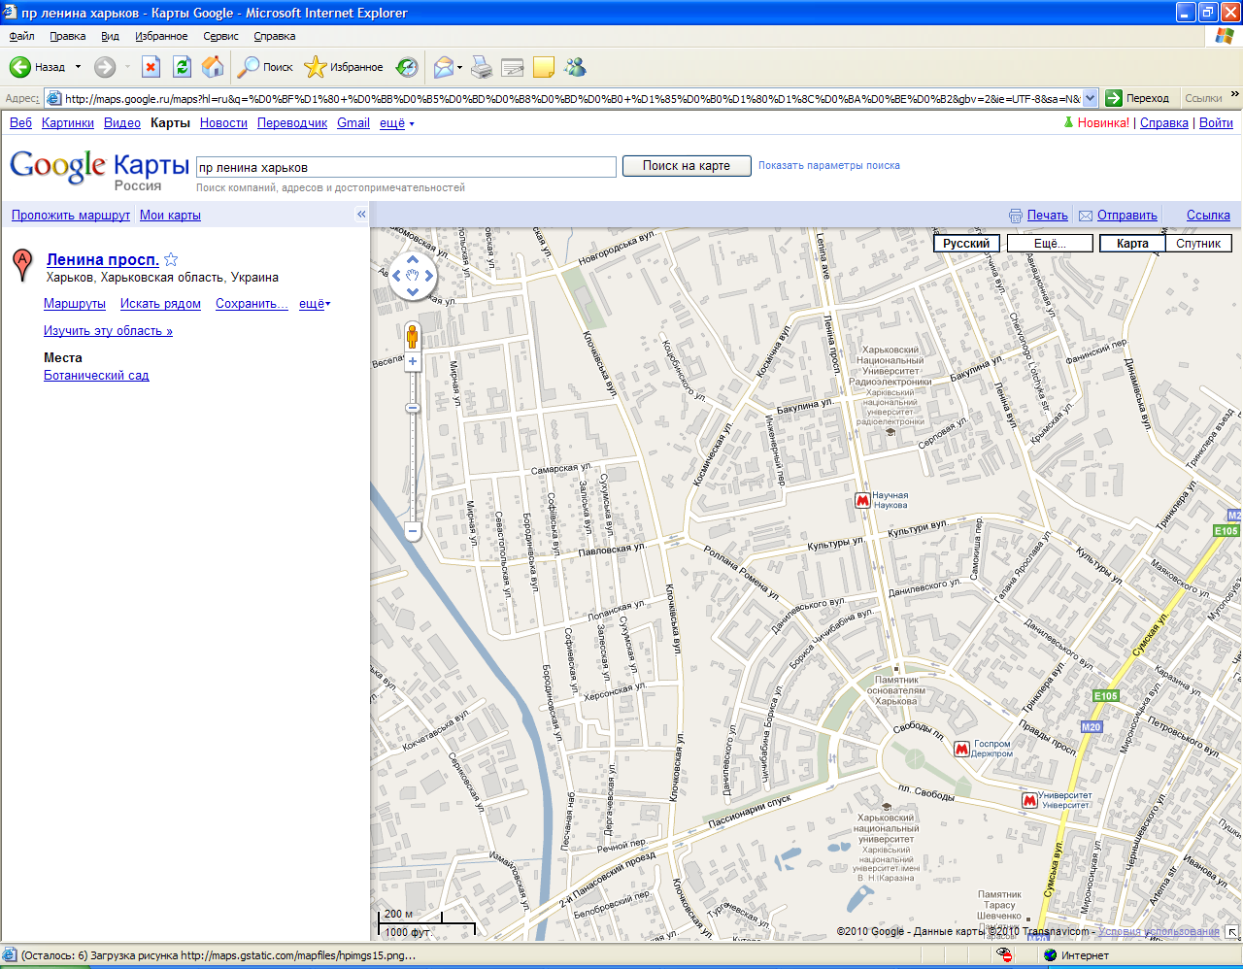Open Mail icon dropdown arrow
The width and height of the screenshot is (1243, 969).
click(x=459, y=67)
